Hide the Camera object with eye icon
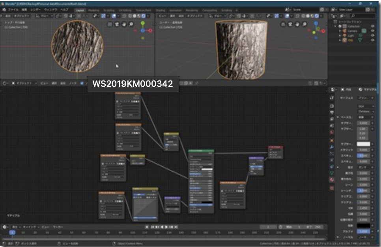381x247 pixels. point(373,31)
